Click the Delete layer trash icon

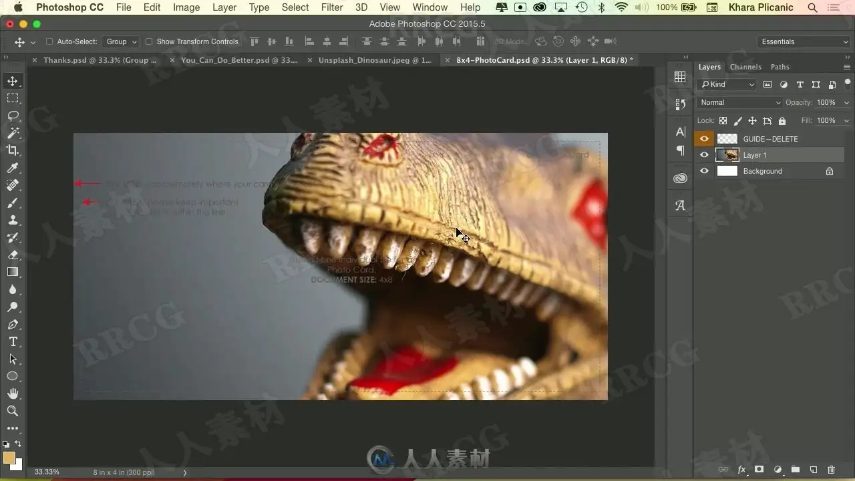click(x=831, y=470)
